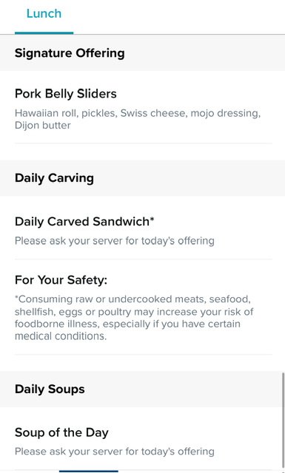
Task: Click the teal underline beneath Lunch
Action: (x=44, y=33)
